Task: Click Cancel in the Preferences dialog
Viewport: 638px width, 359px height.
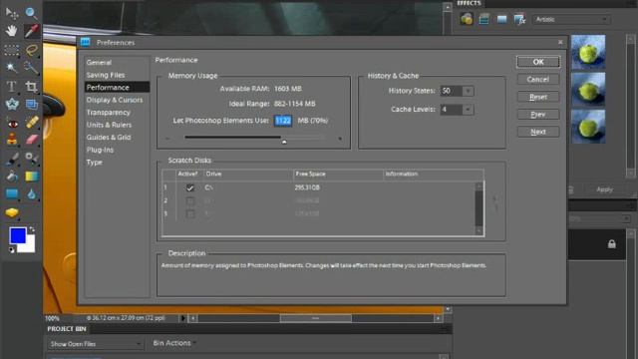Action: 538,80
